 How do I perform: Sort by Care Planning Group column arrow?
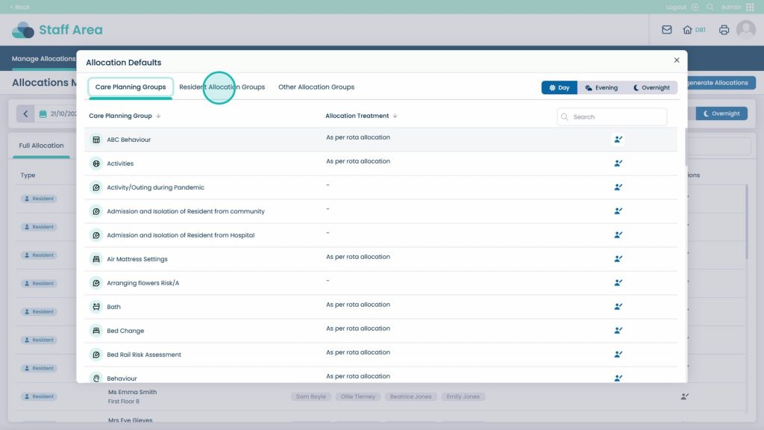[x=158, y=116]
